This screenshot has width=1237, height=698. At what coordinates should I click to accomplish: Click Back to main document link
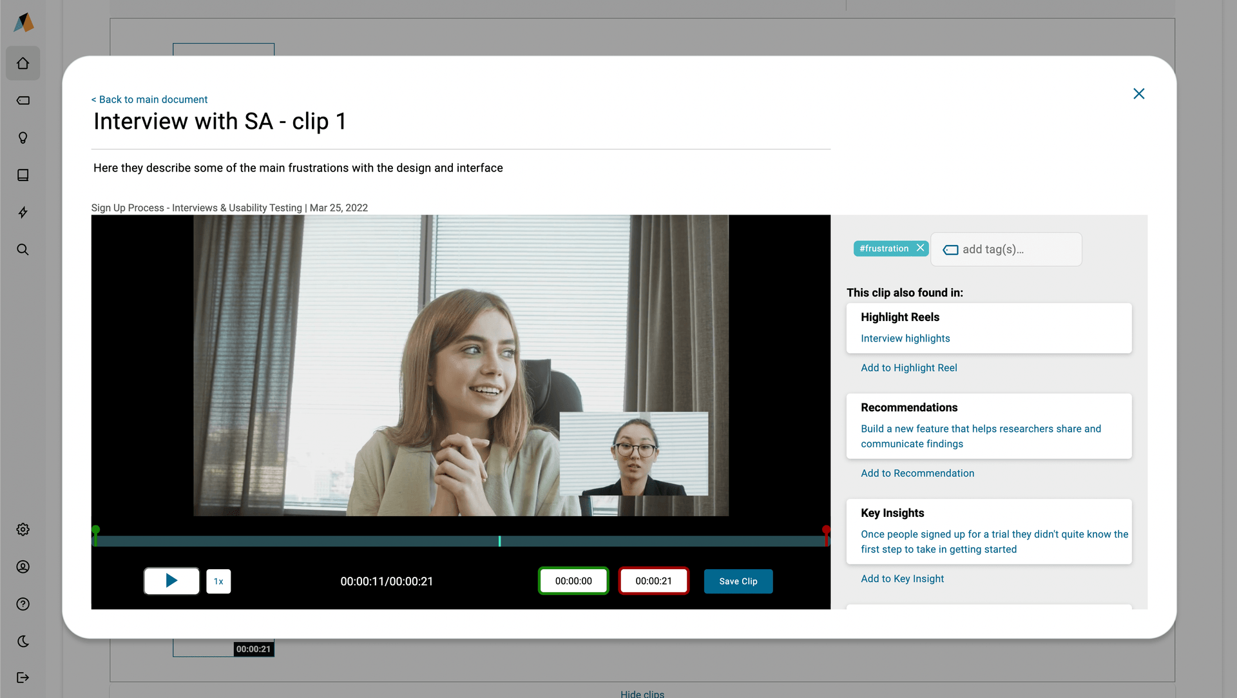point(149,99)
